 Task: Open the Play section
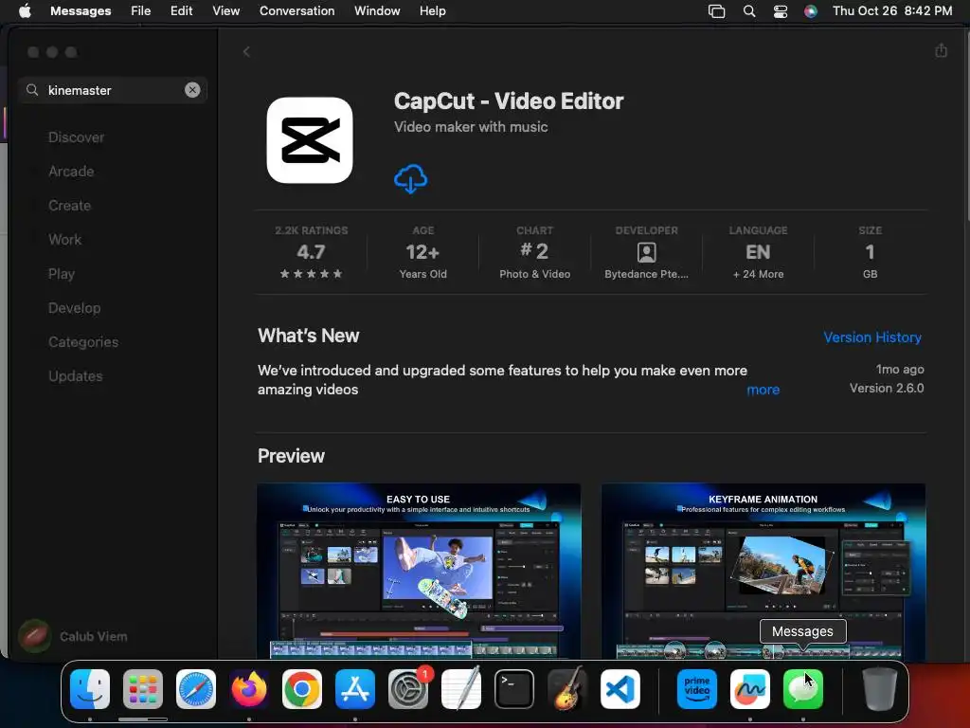point(62,274)
